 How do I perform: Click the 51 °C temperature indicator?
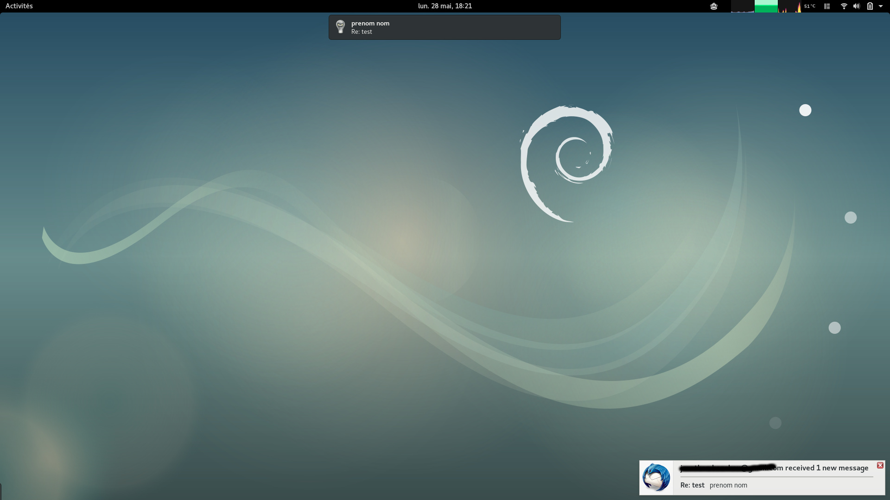pos(810,6)
